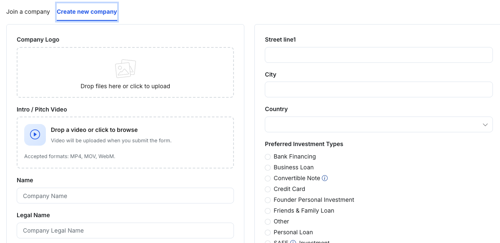500x243 pixels.
Task: Switch to the Join a company tab
Action: pyautogui.click(x=28, y=12)
